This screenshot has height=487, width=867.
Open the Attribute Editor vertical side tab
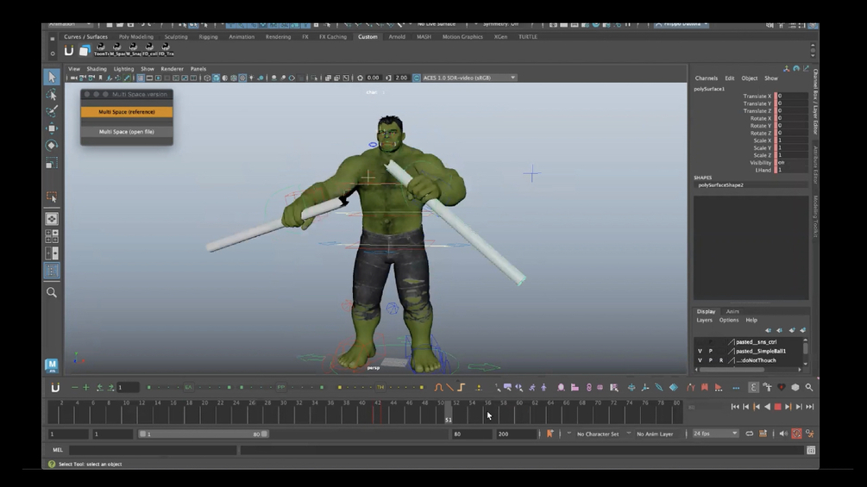pos(815,165)
